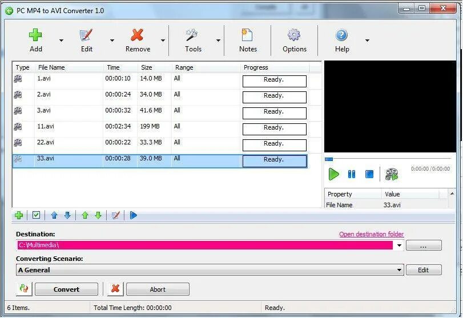Expand the Tools dropdown arrow

(x=218, y=41)
